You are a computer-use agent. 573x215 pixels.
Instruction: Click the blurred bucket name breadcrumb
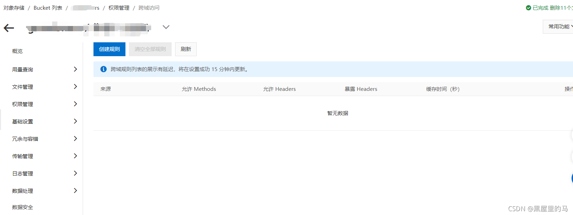click(x=85, y=8)
